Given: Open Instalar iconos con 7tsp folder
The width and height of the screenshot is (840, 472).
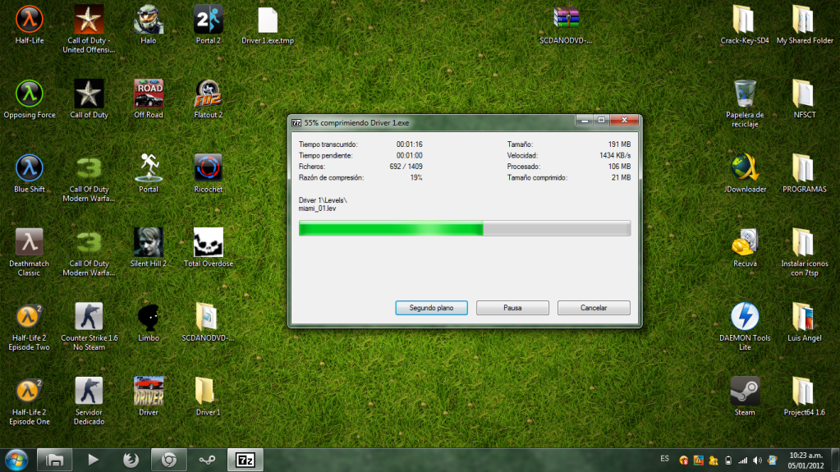Looking at the screenshot, I should pos(804,252).
